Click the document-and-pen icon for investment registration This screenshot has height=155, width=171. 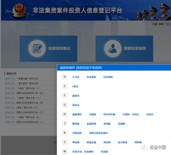pyautogui.click(x=37, y=49)
